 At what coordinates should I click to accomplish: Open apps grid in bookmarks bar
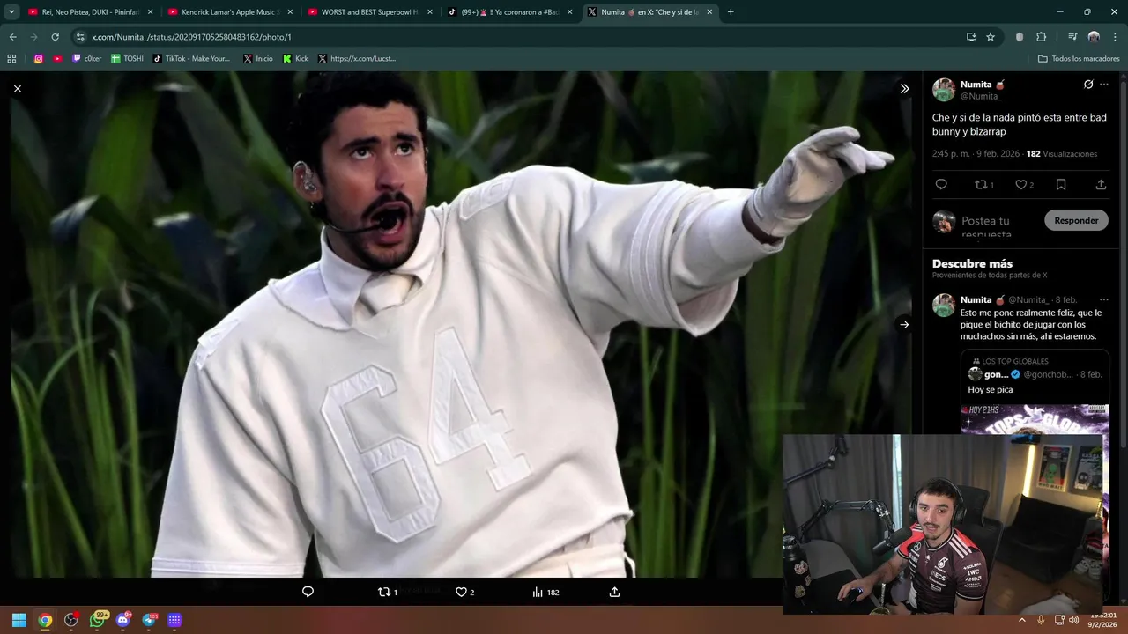coord(11,59)
